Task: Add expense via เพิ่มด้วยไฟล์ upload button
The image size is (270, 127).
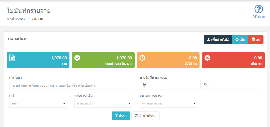Action: pos(218,40)
